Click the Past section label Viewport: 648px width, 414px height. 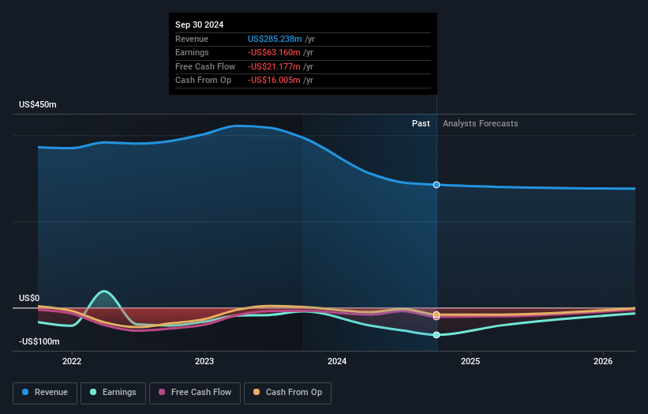coord(421,124)
